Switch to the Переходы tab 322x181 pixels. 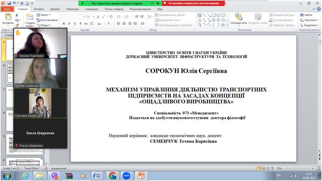pyautogui.click(x=73, y=9)
